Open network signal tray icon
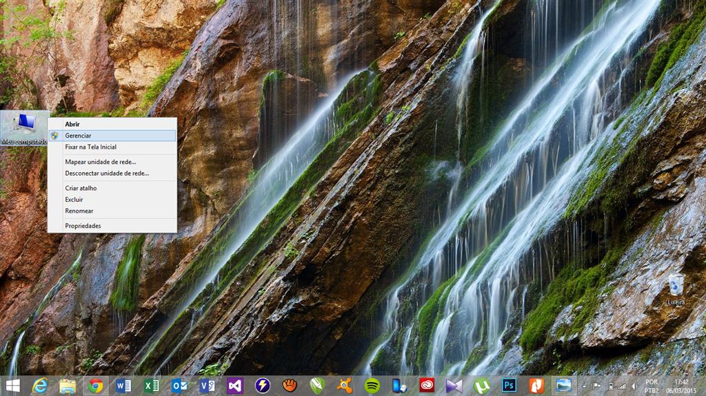The height and width of the screenshot is (396, 706). pyautogui.click(x=622, y=386)
